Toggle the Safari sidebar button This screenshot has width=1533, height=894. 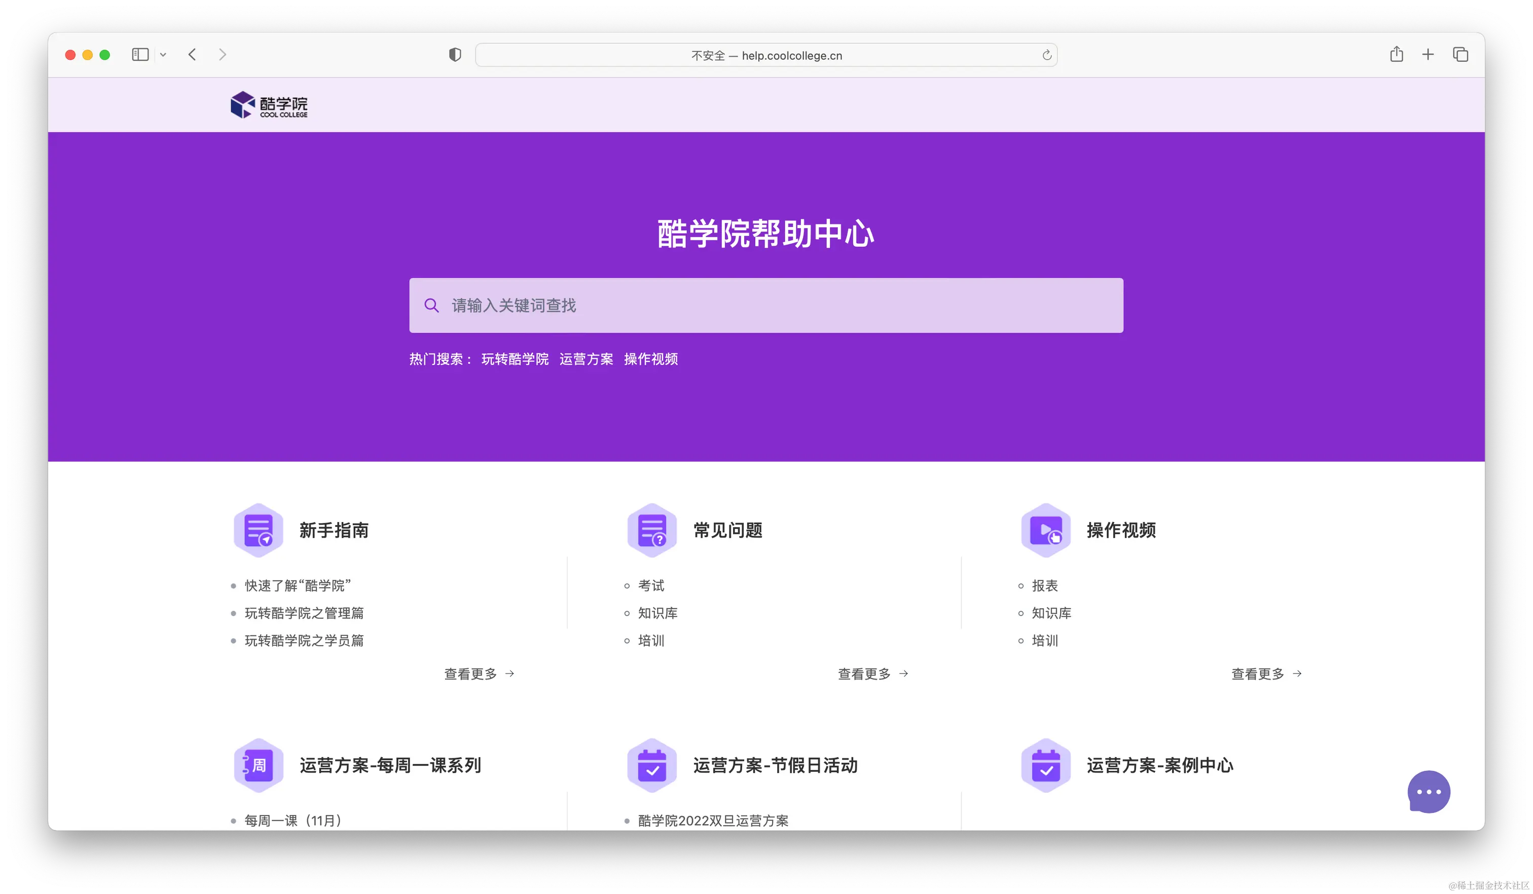(x=140, y=55)
